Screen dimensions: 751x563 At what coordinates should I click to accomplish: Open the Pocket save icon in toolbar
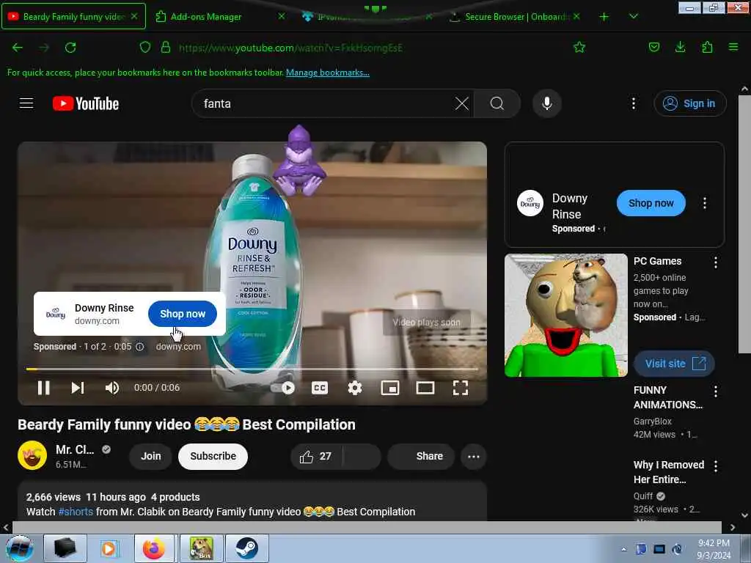[x=653, y=47]
